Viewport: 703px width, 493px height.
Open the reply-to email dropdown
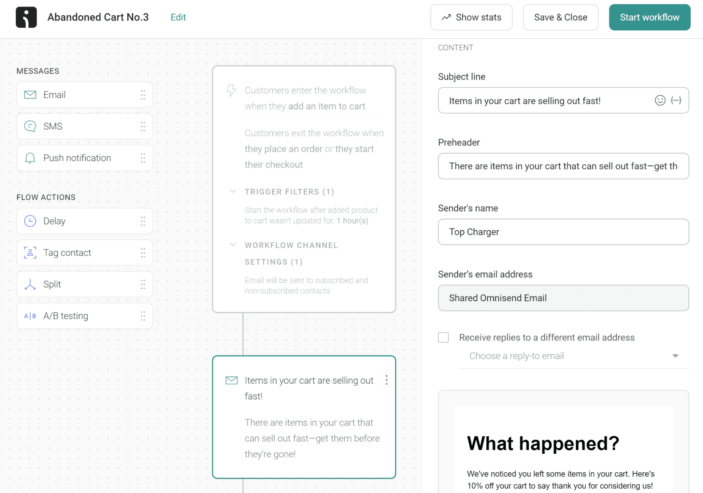click(x=676, y=356)
